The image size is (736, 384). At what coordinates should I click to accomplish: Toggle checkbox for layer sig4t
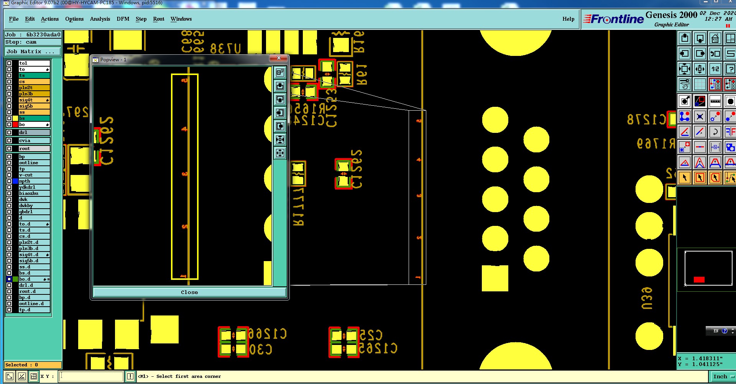click(9, 100)
